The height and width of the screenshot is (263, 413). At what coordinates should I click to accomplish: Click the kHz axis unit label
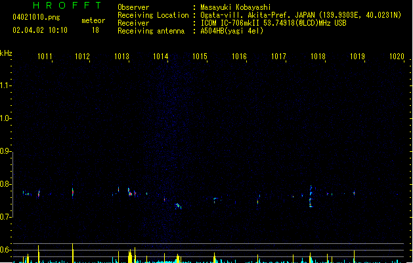pos(6,53)
